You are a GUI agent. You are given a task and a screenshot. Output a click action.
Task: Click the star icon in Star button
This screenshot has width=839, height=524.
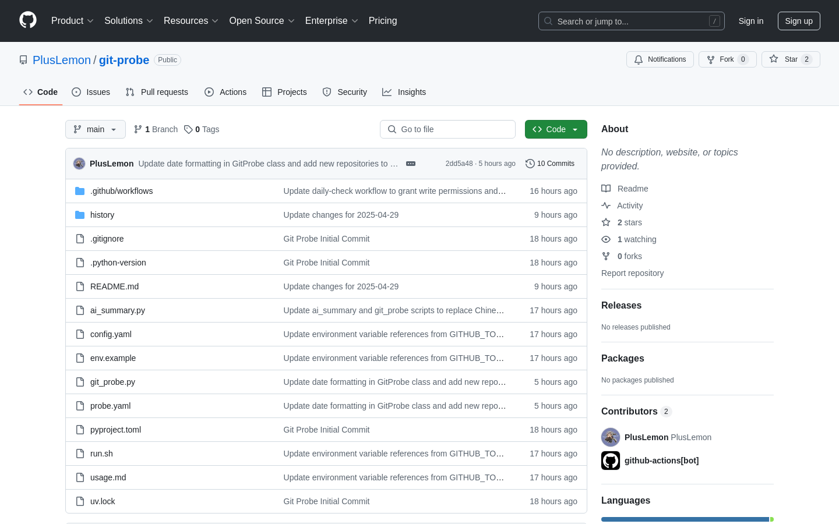point(774,59)
